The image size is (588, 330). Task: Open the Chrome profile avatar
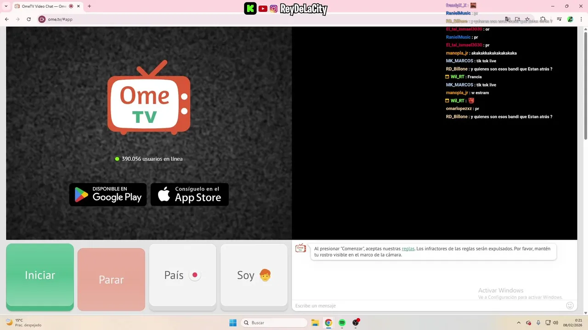570,19
